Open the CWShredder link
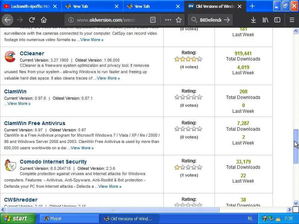This screenshot has height=224, width=299. (x=21, y=200)
